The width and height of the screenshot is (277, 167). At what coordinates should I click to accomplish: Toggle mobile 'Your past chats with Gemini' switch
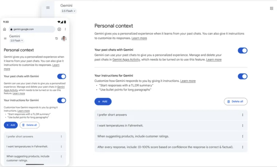(61, 76)
